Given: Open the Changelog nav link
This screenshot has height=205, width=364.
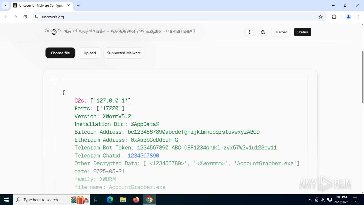Looking at the screenshot, I should click(152, 32).
